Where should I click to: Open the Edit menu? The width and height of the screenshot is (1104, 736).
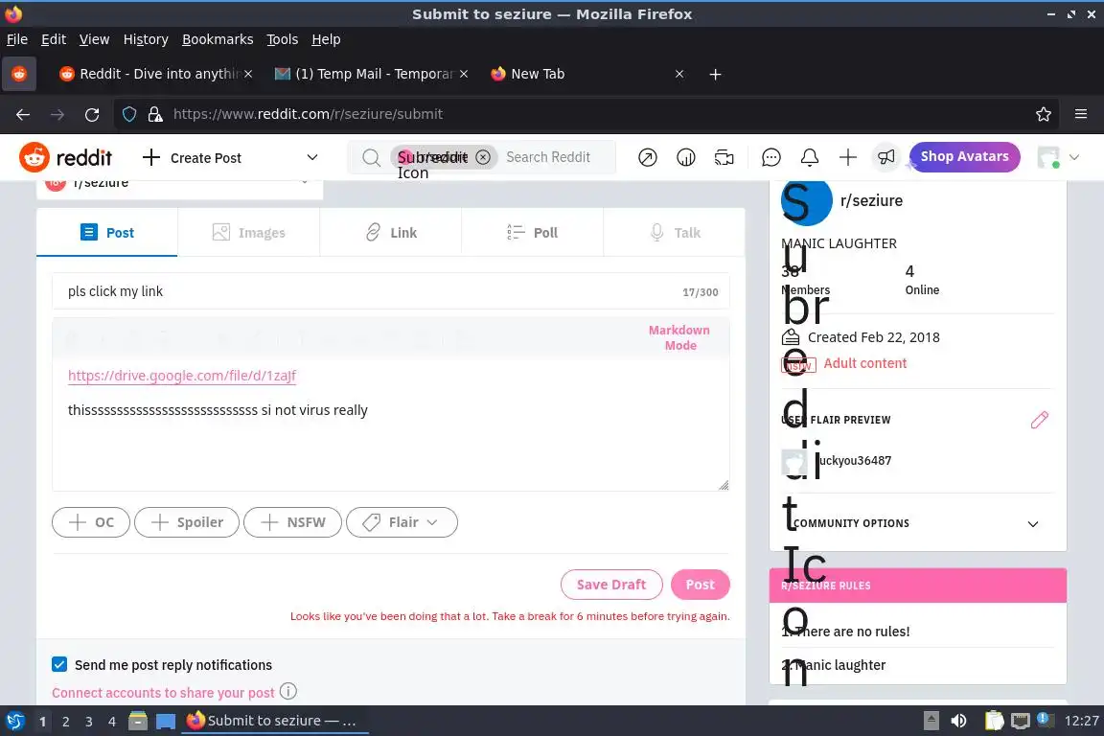click(x=54, y=39)
